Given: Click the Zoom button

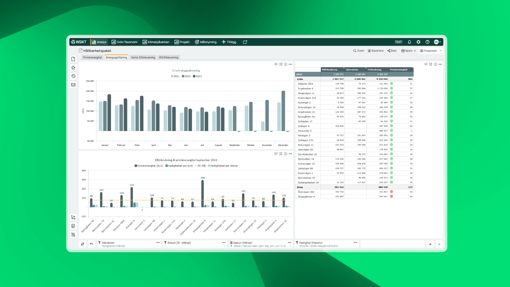Looking at the screenshot, I should point(359,51).
